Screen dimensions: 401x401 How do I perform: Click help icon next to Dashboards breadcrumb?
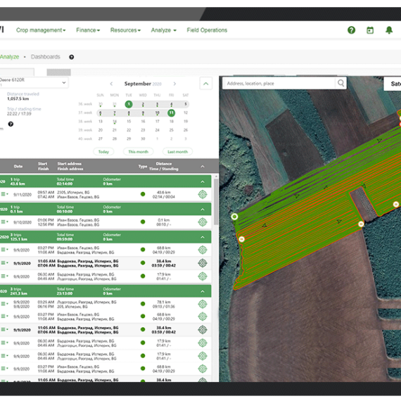click(72, 57)
